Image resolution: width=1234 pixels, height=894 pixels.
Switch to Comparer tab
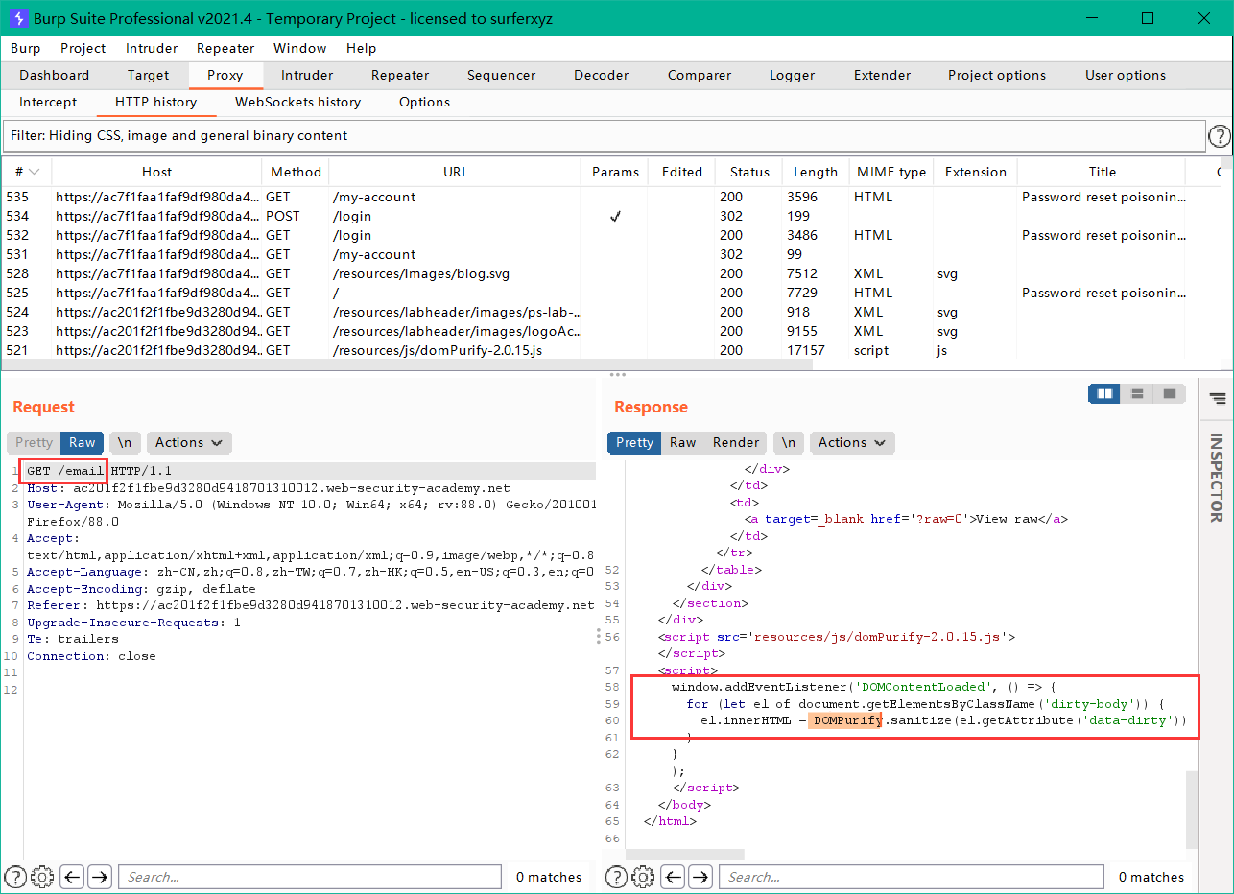click(700, 75)
